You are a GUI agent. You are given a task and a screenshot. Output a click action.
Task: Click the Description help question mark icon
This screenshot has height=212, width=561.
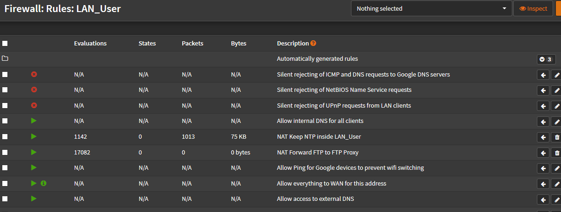313,43
